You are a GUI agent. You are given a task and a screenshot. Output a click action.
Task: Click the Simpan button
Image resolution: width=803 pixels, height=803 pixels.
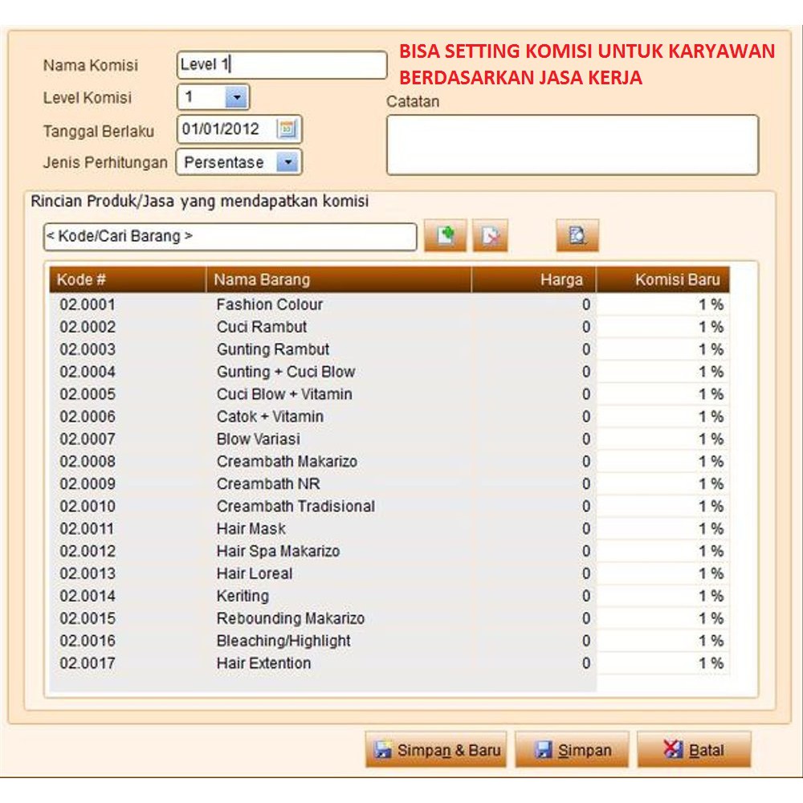tap(573, 750)
